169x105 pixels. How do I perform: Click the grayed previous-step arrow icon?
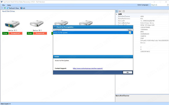pyautogui.click(x=2, y=8)
